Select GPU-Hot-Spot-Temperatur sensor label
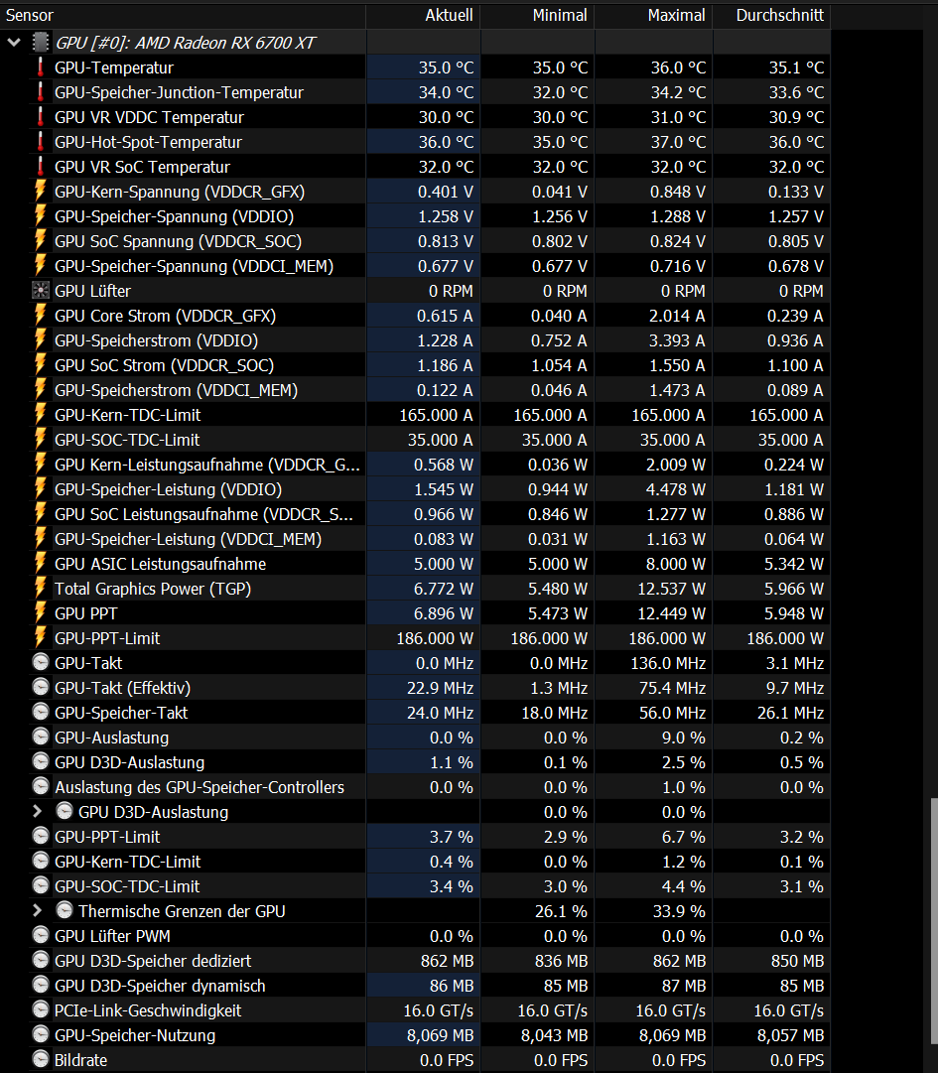The height and width of the screenshot is (1073, 938). (148, 142)
